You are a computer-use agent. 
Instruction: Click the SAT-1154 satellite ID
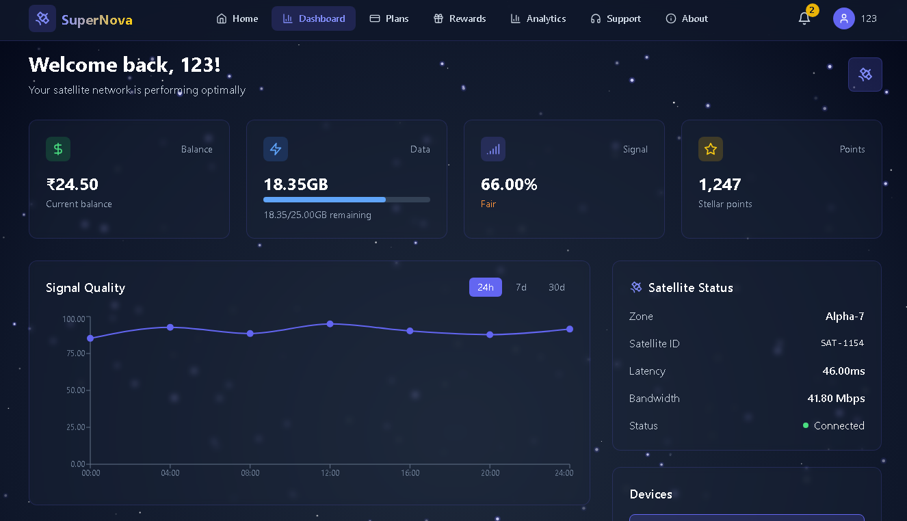point(843,343)
